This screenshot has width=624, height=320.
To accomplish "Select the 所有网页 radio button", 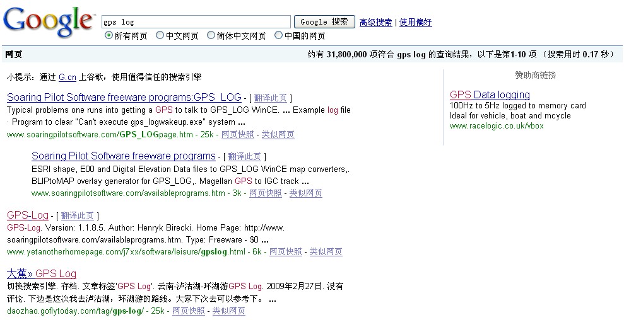I will click(109, 35).
